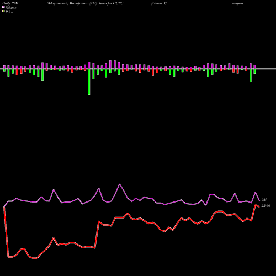Click the Volume legend color swatch

pyautogui.click(x=3, y=7)
